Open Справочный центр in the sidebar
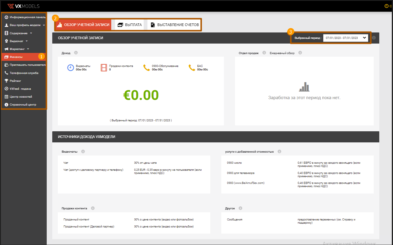Screen dimensions: 393x245 [23, 105]
